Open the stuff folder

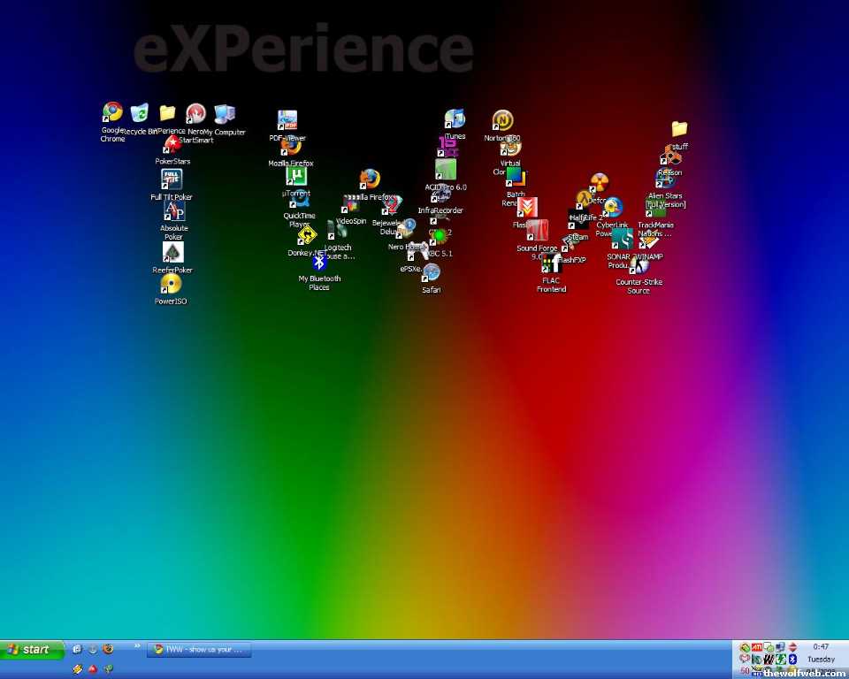679,129
